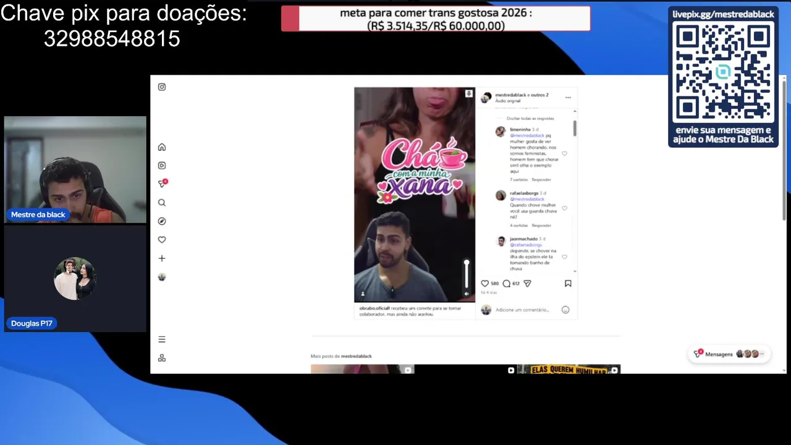Open jaormachado commenter profile
Screen dimensions: 791x445
tap(523, 239)
